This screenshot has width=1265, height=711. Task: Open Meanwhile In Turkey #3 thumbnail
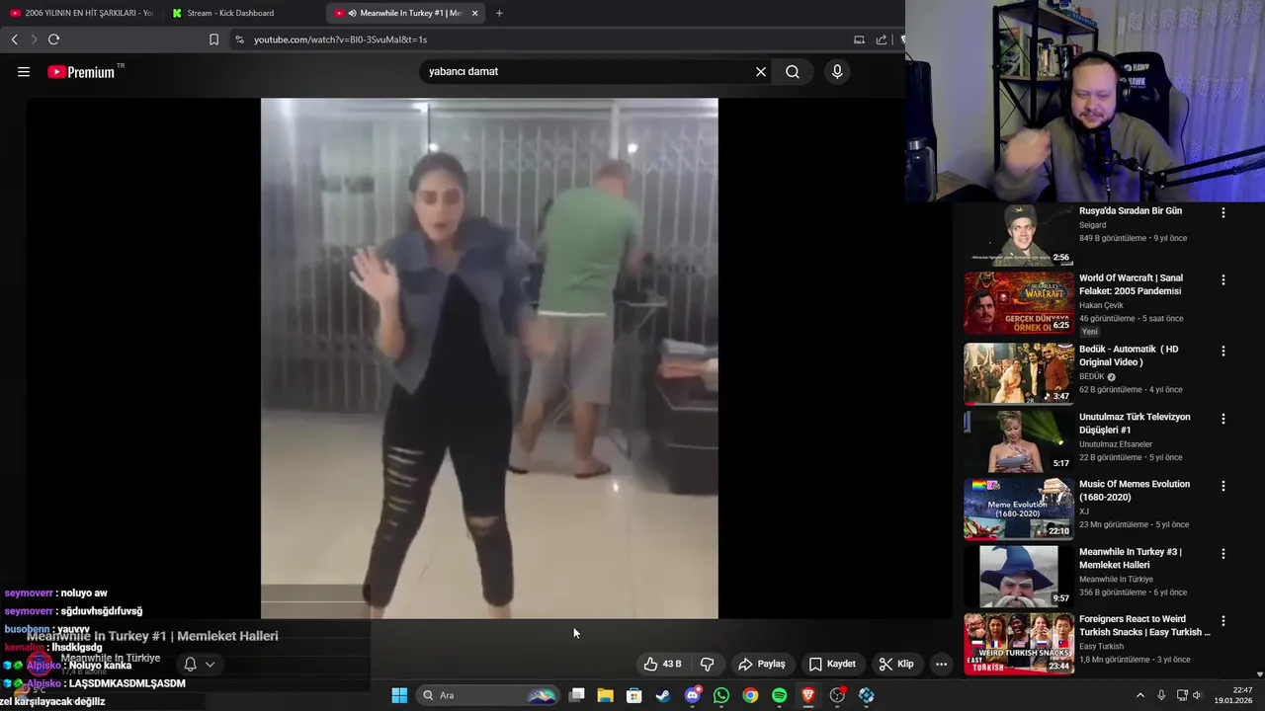(1018, 577)
